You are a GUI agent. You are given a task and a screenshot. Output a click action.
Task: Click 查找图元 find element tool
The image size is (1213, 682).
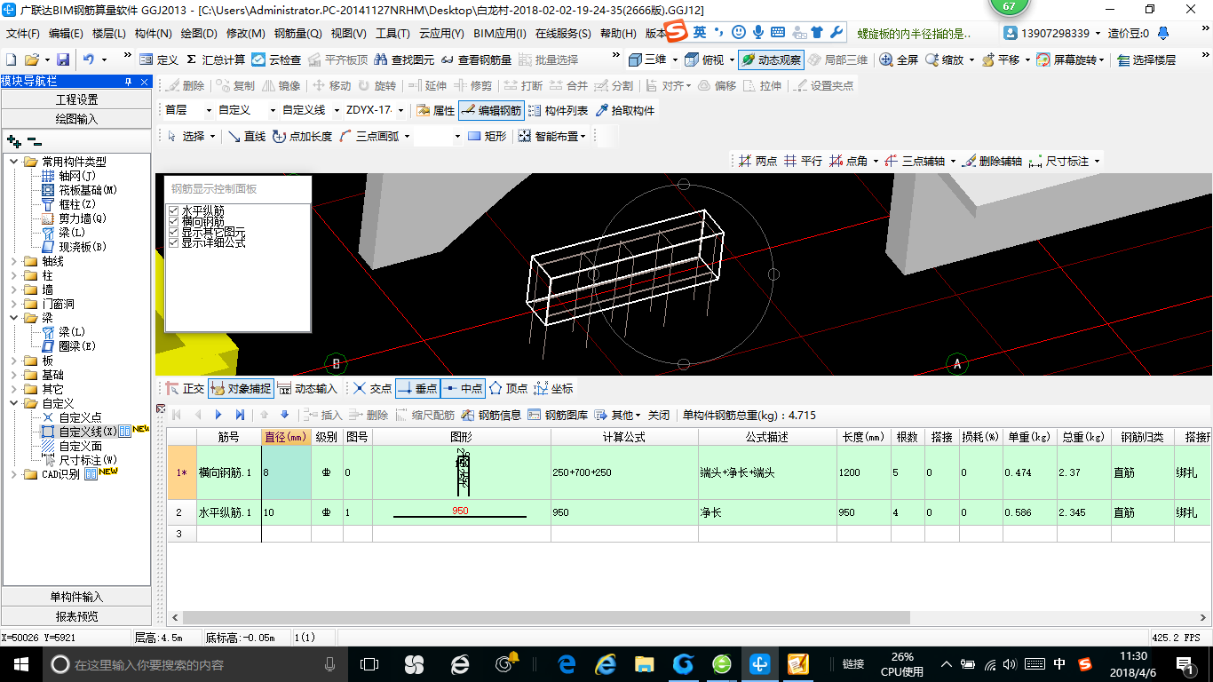tap(405, 59)
